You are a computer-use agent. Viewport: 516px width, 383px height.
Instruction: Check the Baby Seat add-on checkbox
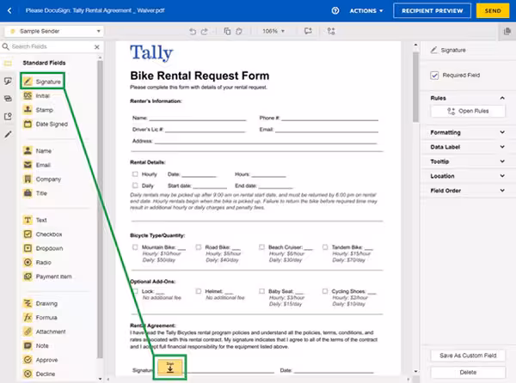click(261, 291)
